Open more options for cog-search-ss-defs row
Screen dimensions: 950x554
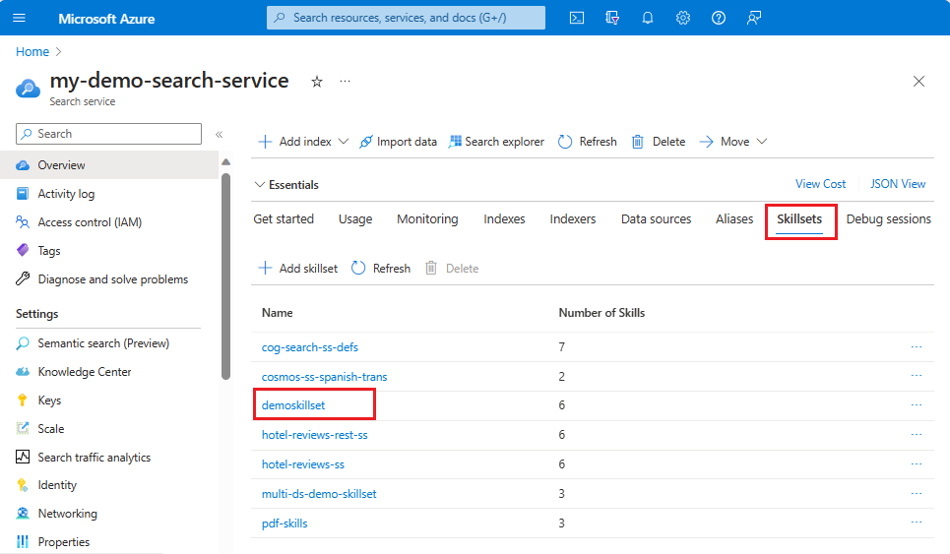pos(917,347)
